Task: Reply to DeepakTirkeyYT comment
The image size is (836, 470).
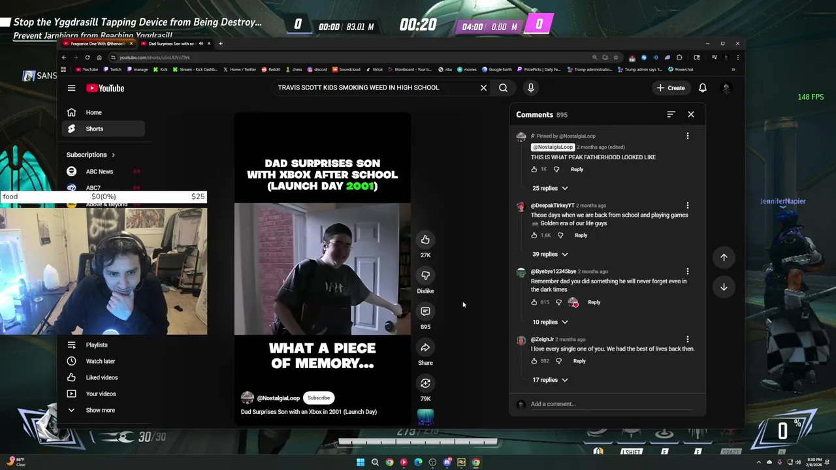Action: pyautogui.click(x=581, y=235)
